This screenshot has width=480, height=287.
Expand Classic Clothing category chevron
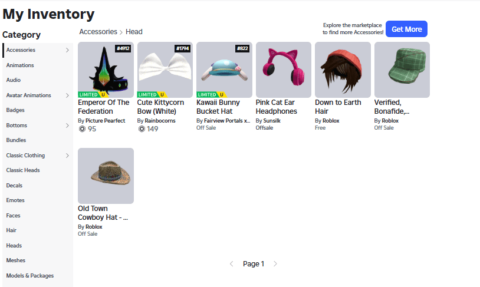[x=67, y=156]
